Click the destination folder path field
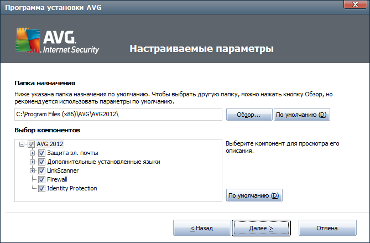 118,114
